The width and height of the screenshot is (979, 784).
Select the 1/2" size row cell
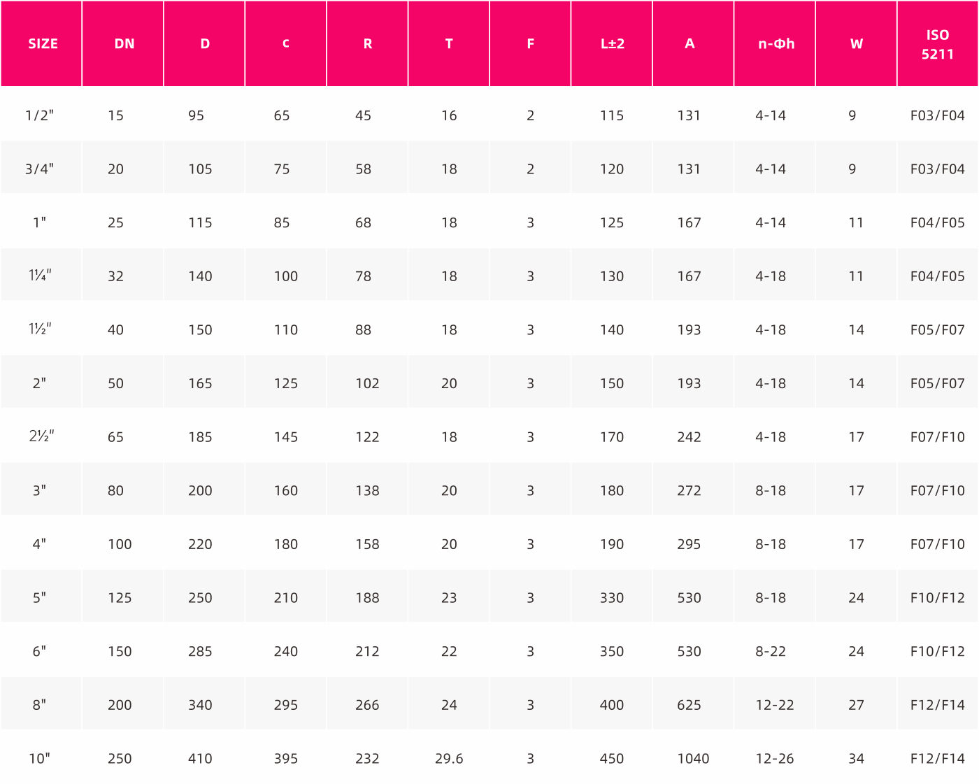click(39, 115)
